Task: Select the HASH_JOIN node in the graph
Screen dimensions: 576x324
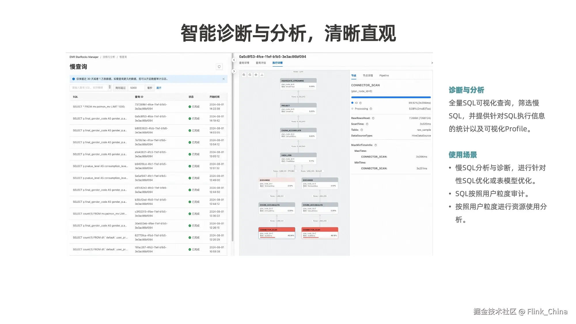Action: [298, 158]
